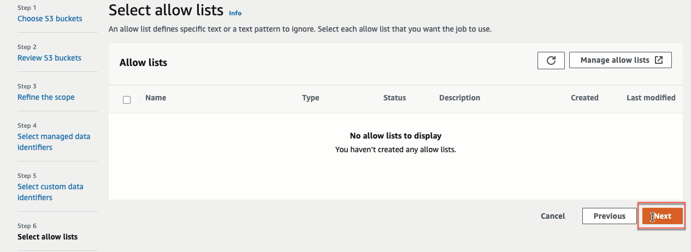Click the Info link beside the title
691x252 pixels.
tap(235, 13)
